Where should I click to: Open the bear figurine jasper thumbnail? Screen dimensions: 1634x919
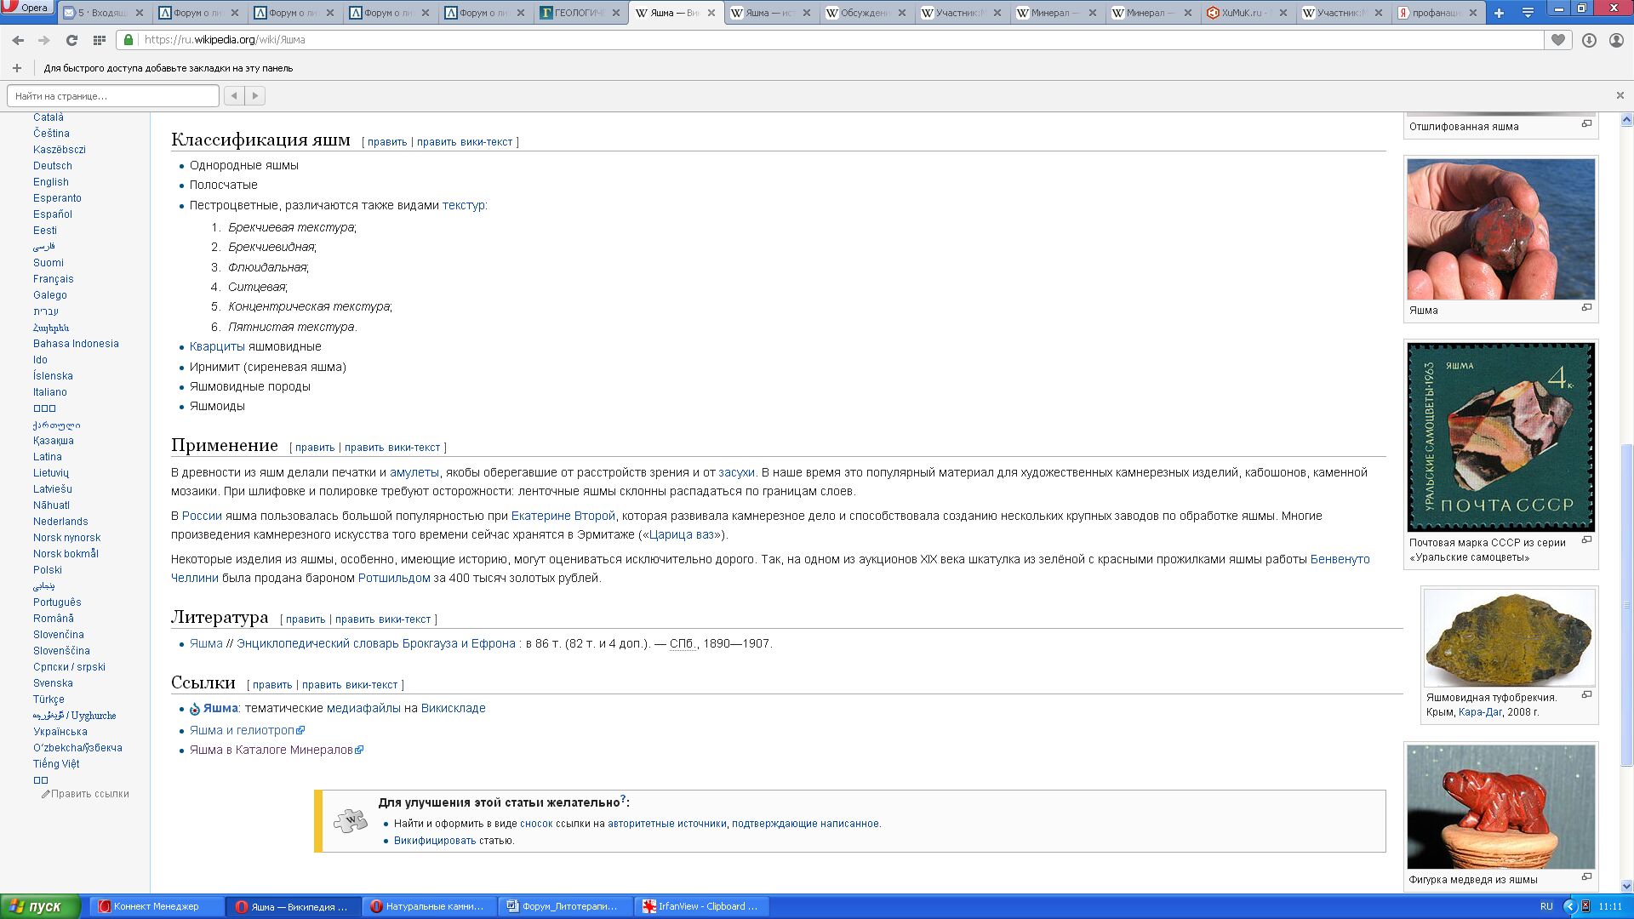pos(1500,806)
